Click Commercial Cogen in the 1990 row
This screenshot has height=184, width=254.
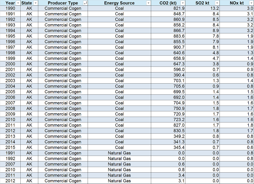63,8
